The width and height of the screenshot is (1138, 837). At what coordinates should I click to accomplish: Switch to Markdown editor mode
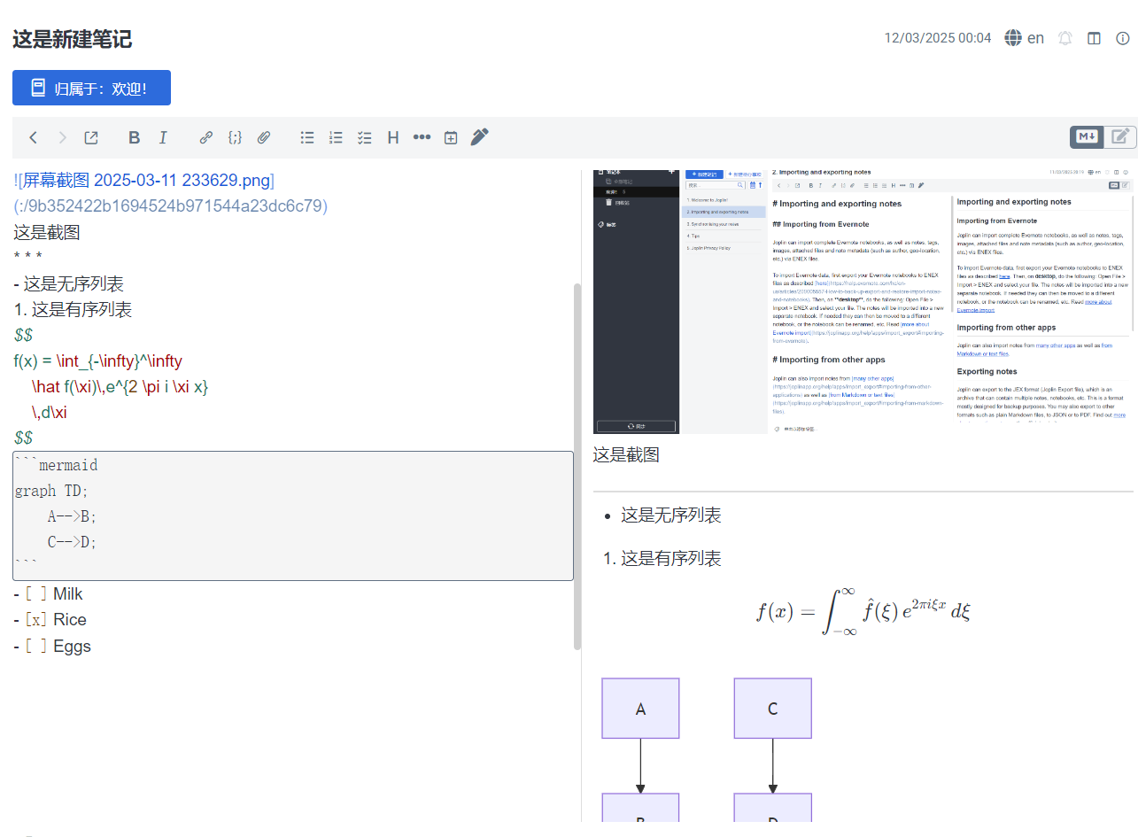tap(1087, 136)
